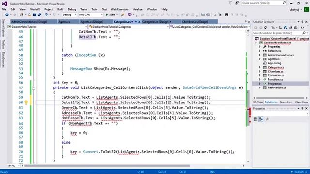The height and width of the screenshot is (174, 310).
Task: Click the purple comment toolbar icon
Action: [x=129, y=15]
